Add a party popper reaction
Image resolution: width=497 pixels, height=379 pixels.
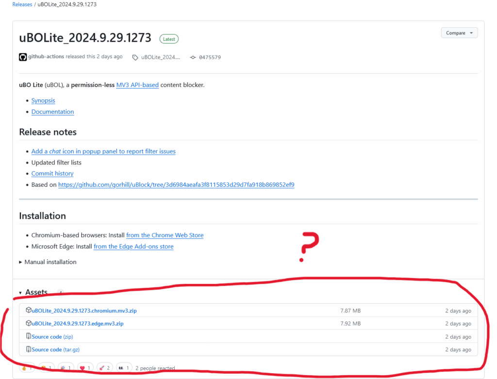coord(66,368)
